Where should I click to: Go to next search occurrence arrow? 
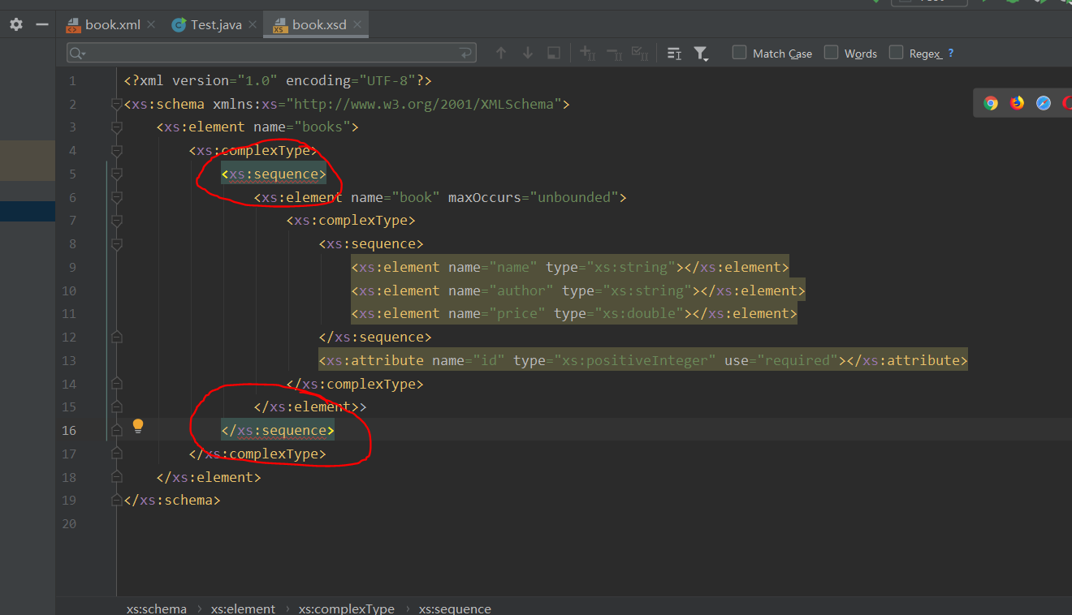tap(528, 53)
